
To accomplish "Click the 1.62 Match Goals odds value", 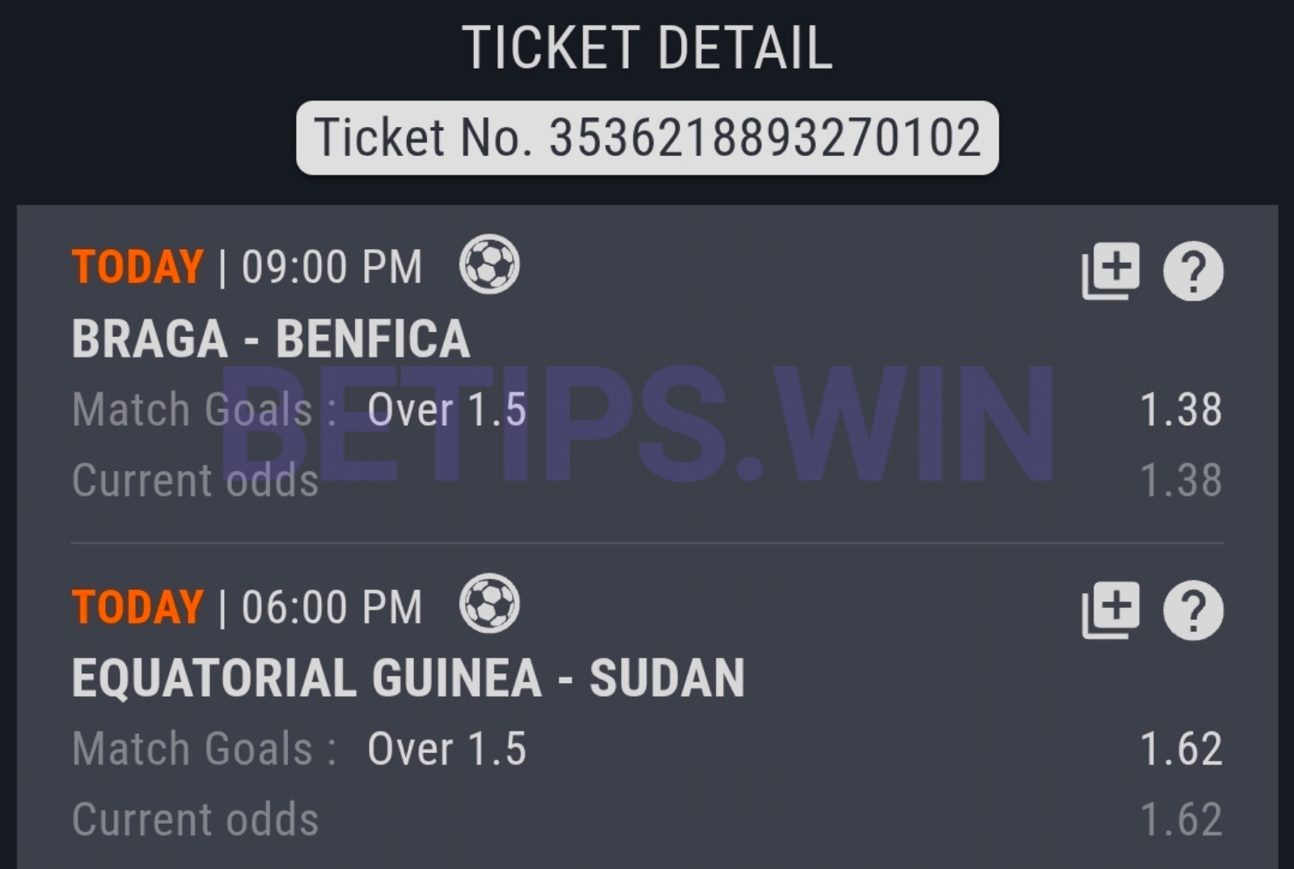I will pos(1180,749).
